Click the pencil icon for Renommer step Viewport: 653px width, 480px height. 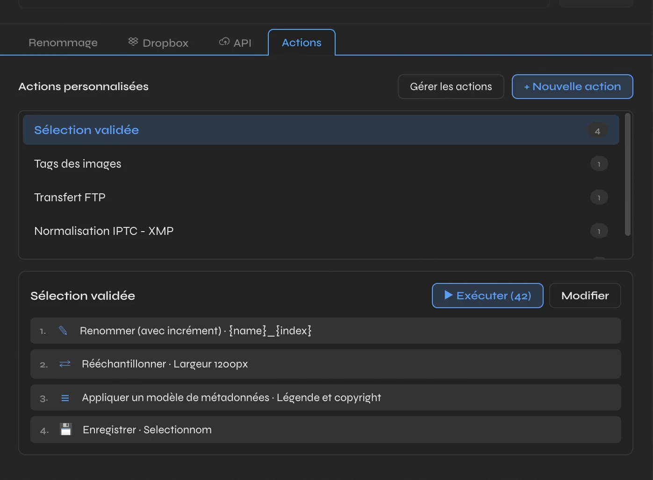pyautogui.click(x=63, y=331)
